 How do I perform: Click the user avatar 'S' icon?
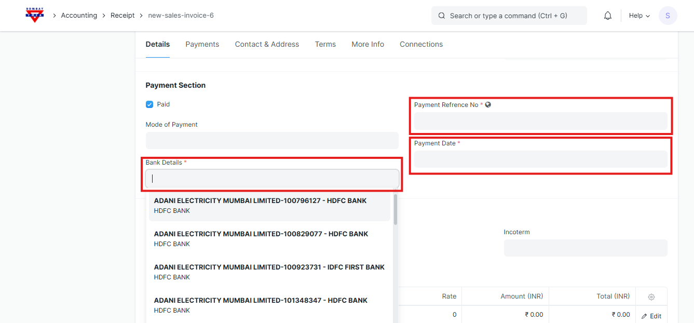click(x=668, y=16)
